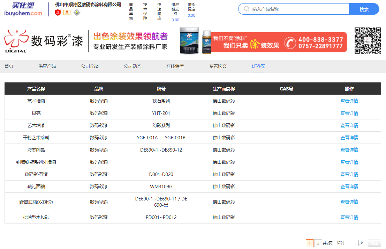Click the 极亮 product name cell

click(36, 113)
